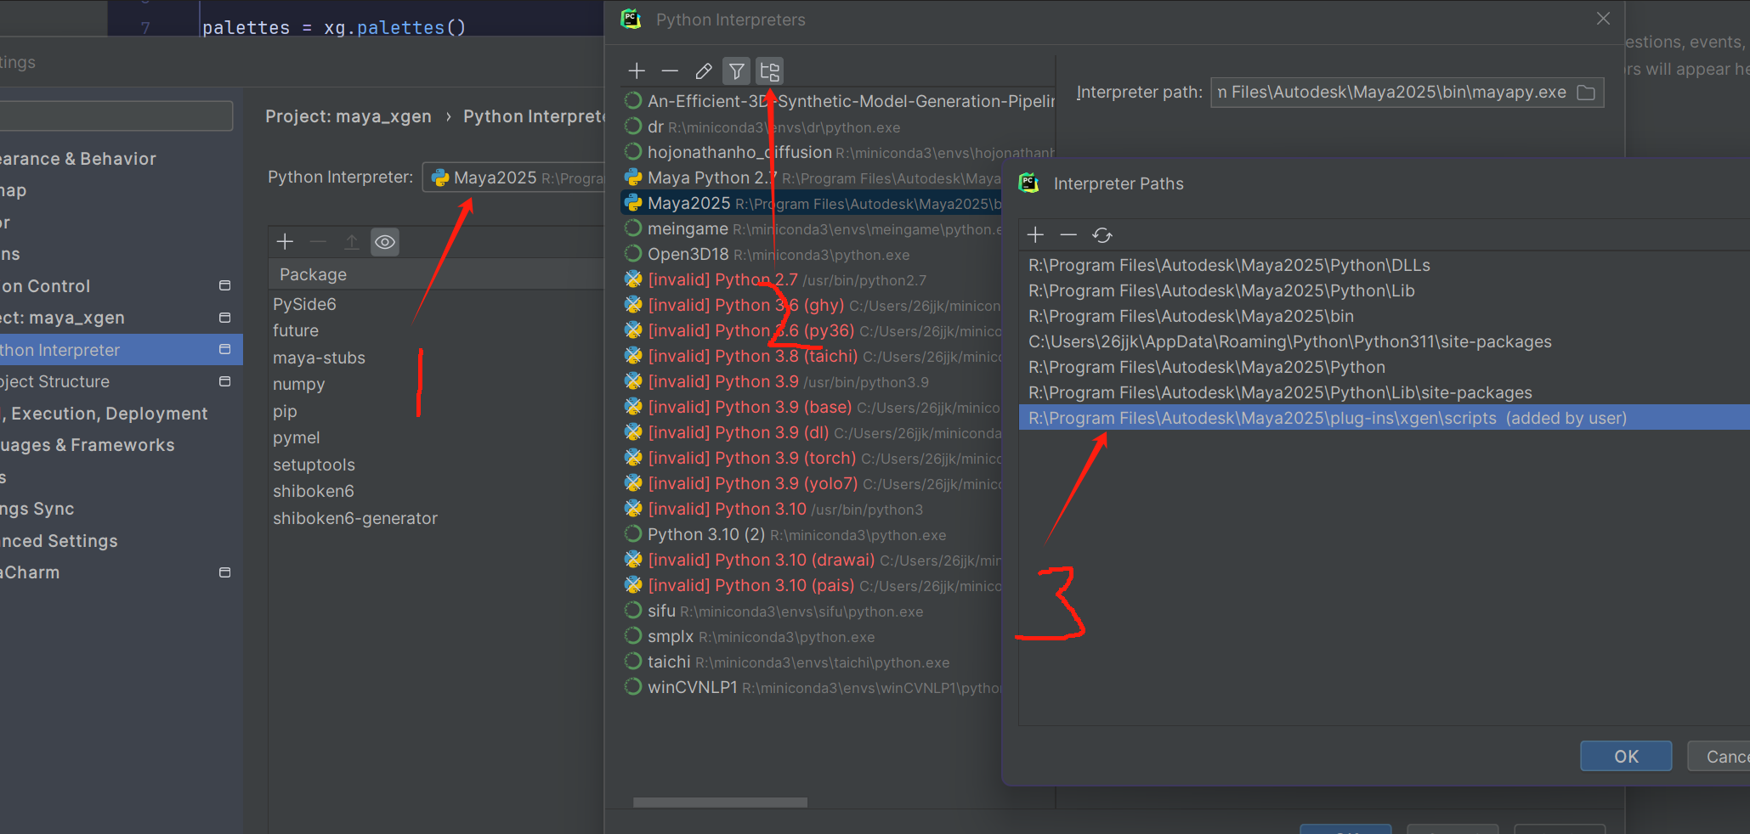1750x834 pixels.
Task: Click horizontal scrollbar under interpreter list
Action: (x=720, y=802)
